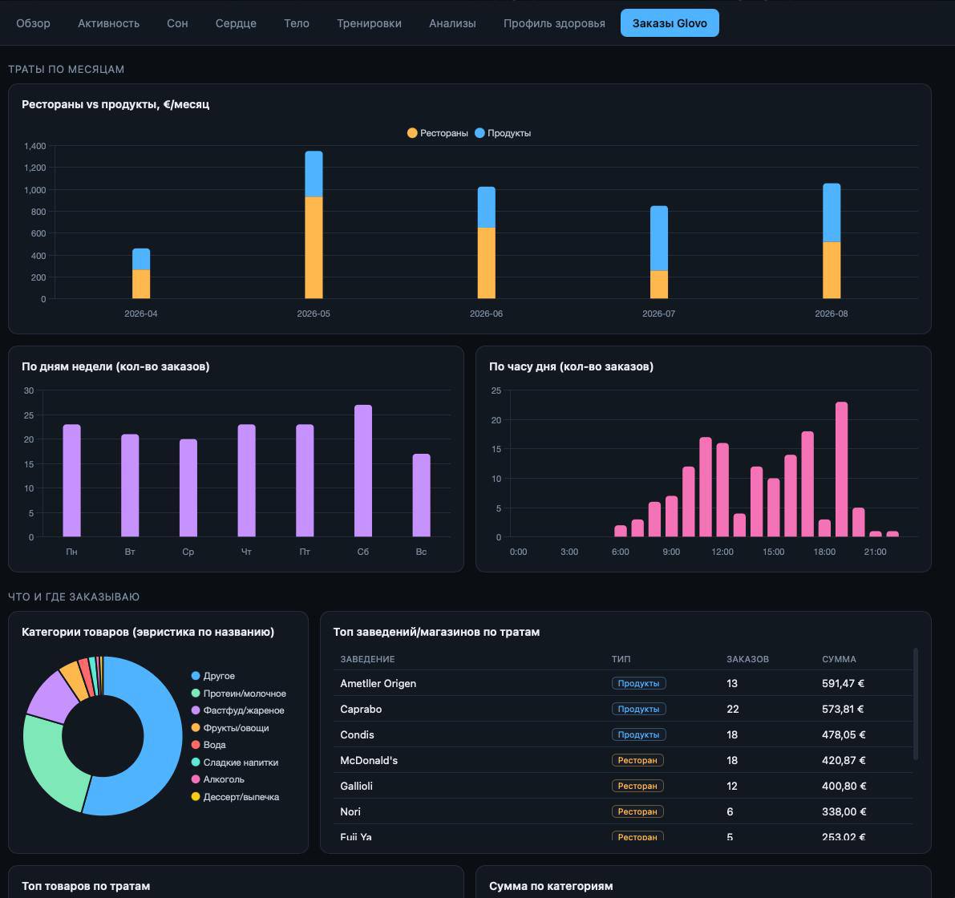The width and height of the screenshot is (955, 898).
Task: Toggle Продукты legend in monthly chart
Action: tap(503, 133)
